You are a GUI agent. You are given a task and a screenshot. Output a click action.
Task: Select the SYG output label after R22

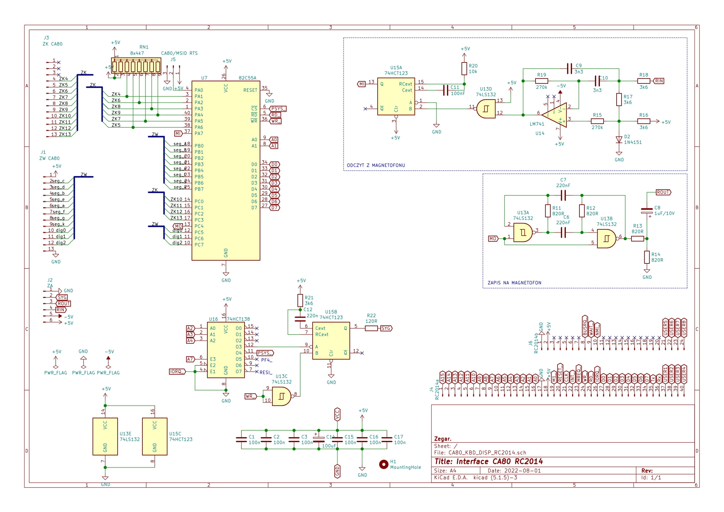click(386, 328)
